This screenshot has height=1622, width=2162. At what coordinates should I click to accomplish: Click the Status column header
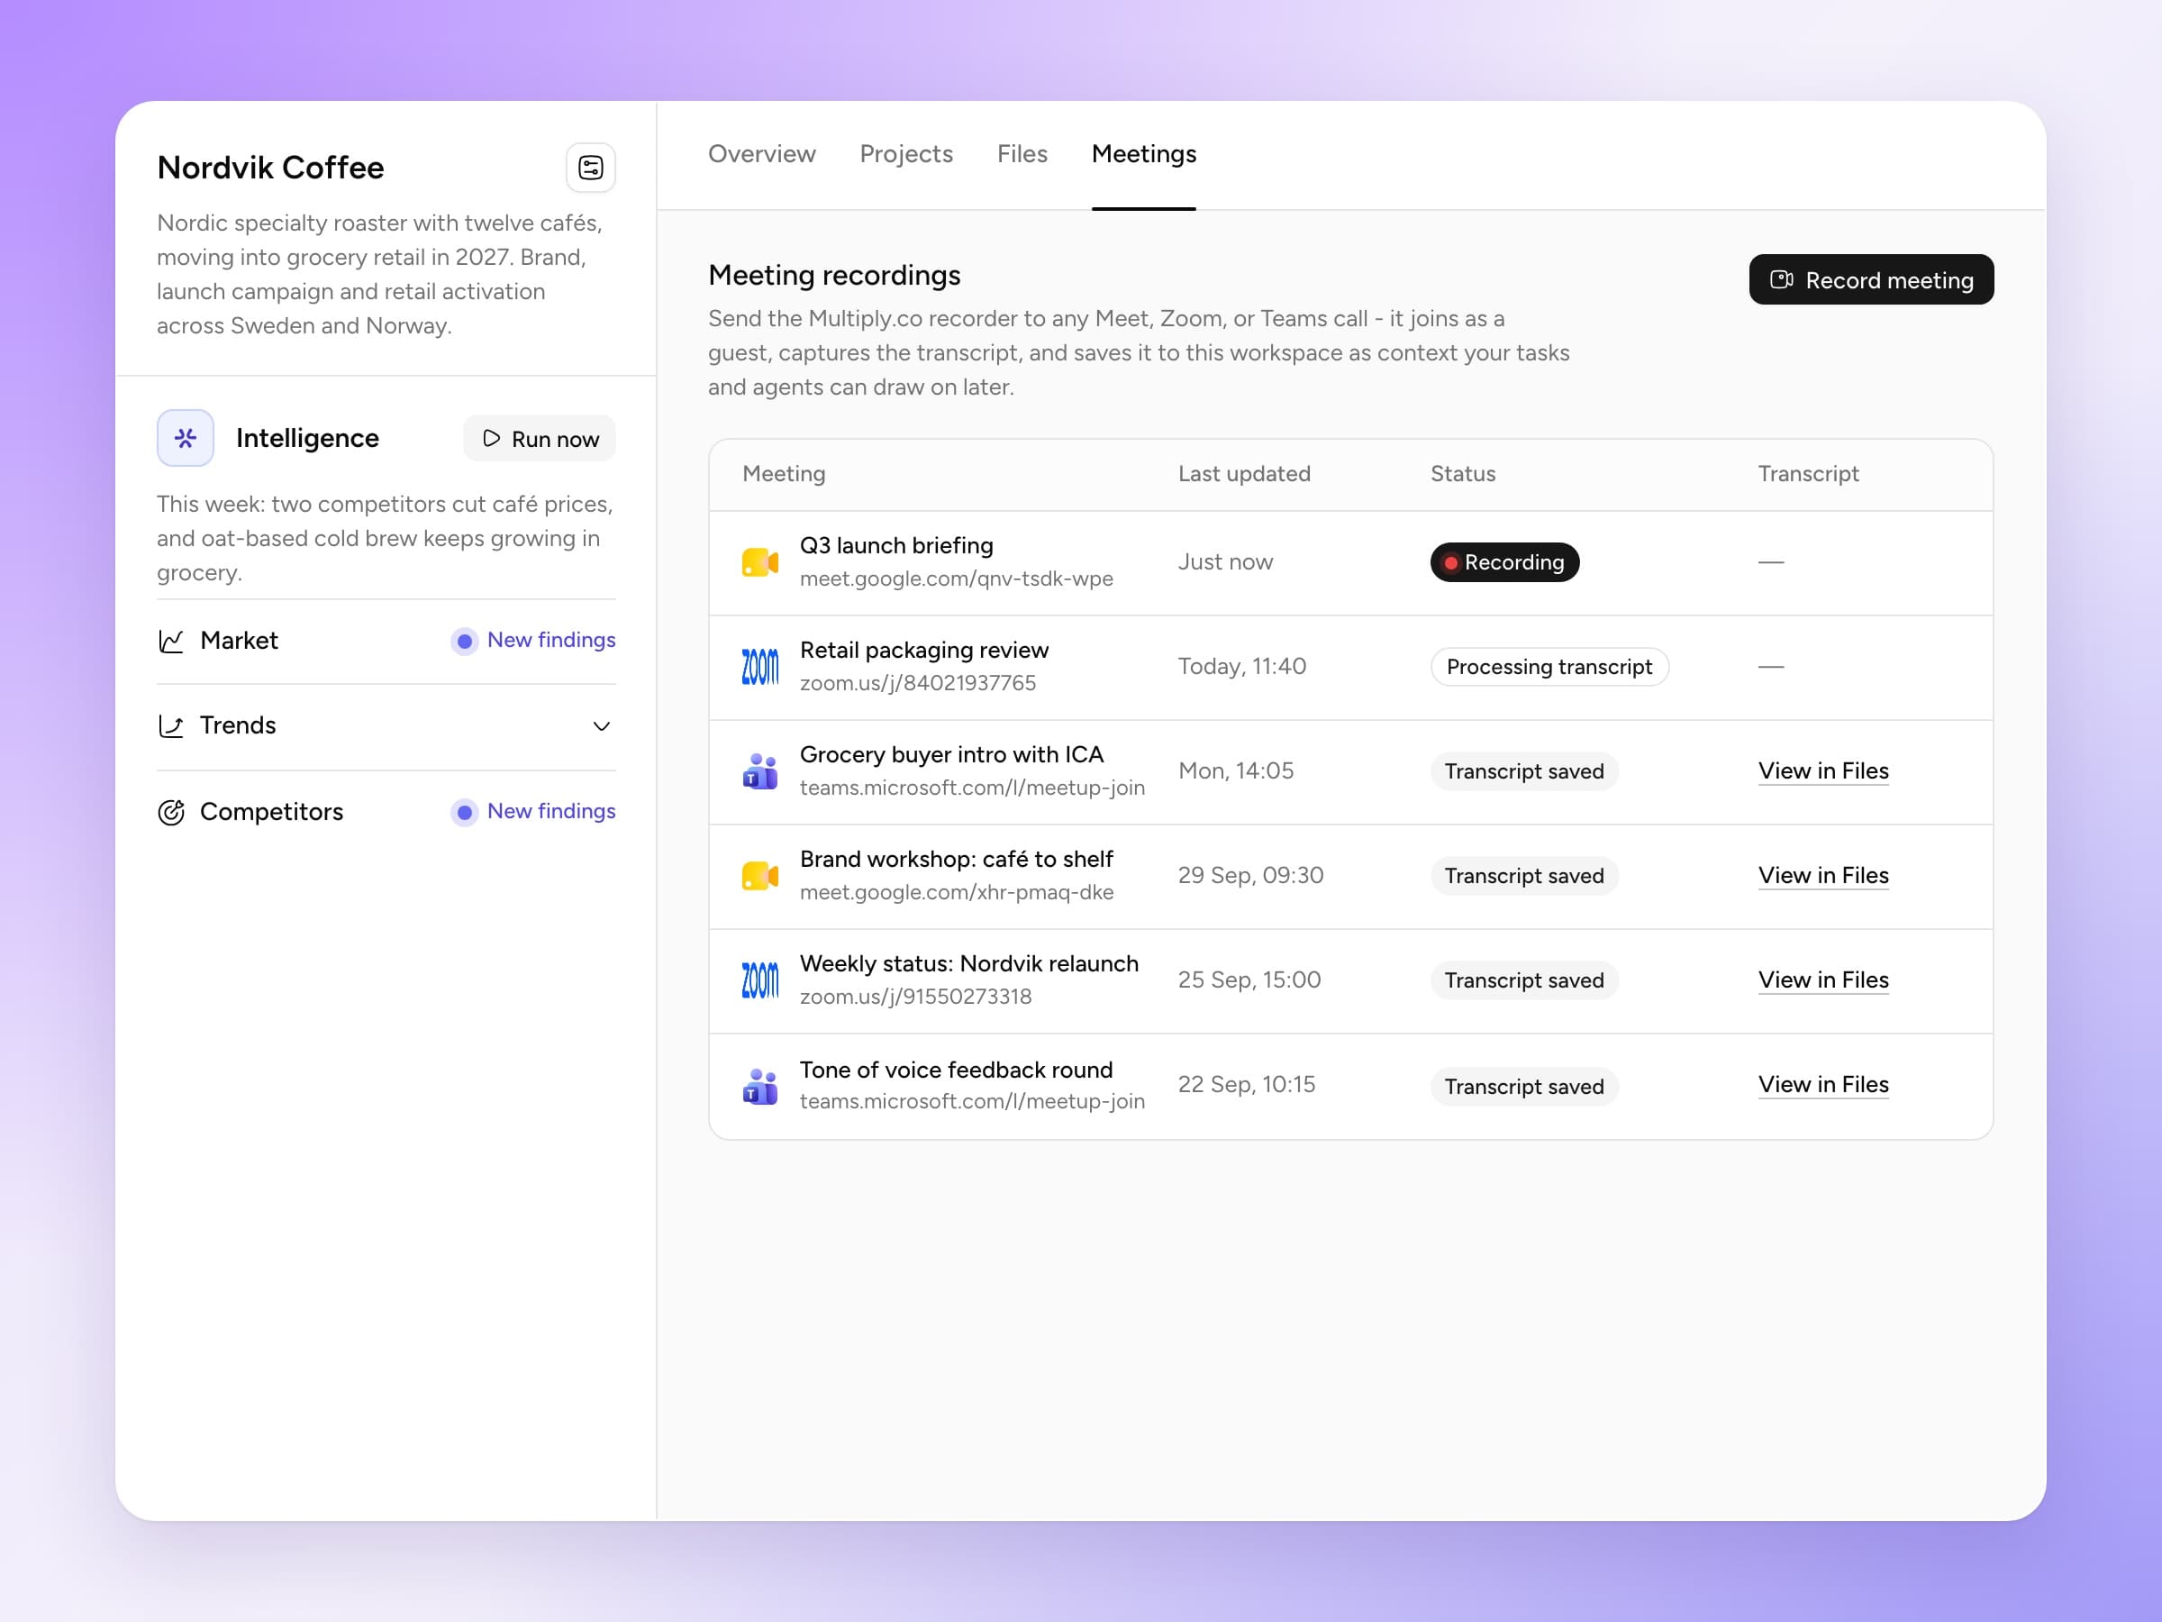pos(1462,474)
